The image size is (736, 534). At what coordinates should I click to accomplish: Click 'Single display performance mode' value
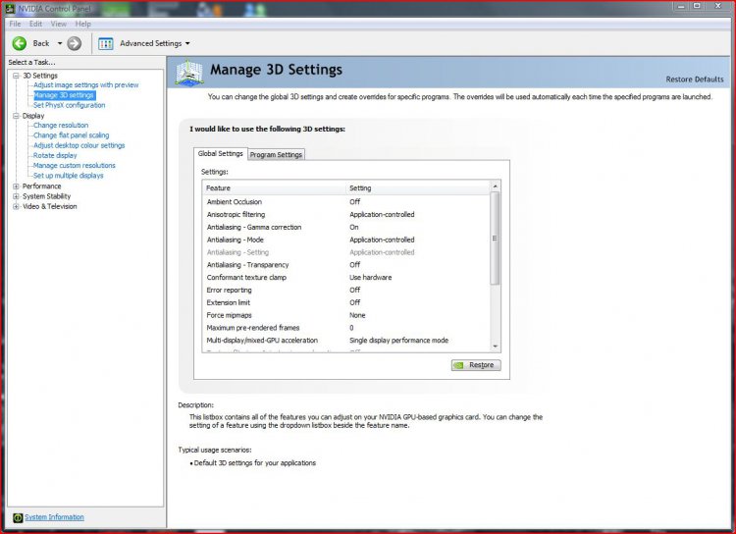pos(399,341)
